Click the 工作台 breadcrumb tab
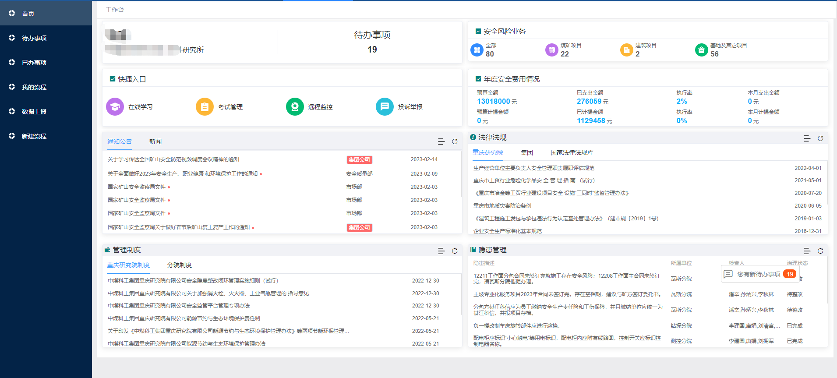This screenshot has height=378, width=837. (x=115, y=10)
